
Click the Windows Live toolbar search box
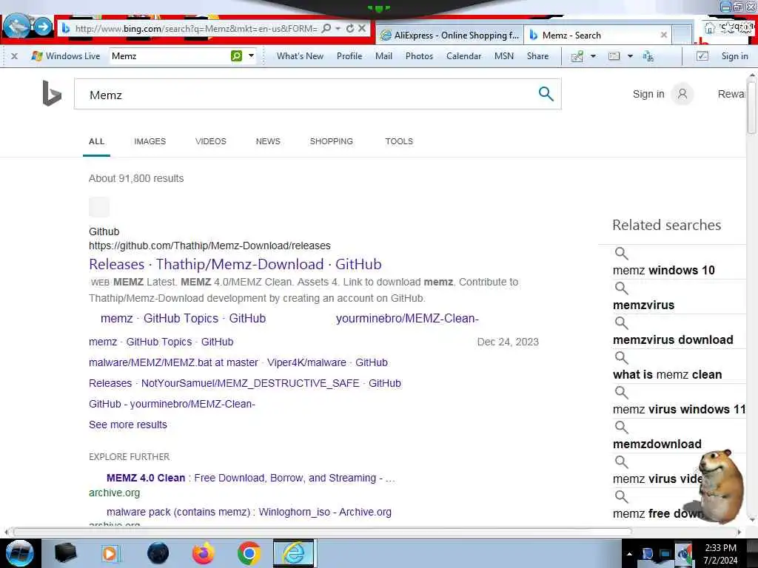pyautogui.click(x=170, y=56)
